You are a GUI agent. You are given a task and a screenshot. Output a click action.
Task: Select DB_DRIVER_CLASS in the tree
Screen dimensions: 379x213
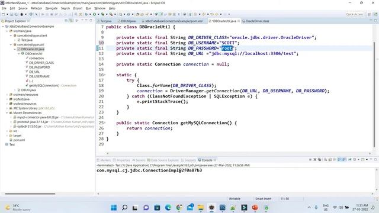point(41,63)
